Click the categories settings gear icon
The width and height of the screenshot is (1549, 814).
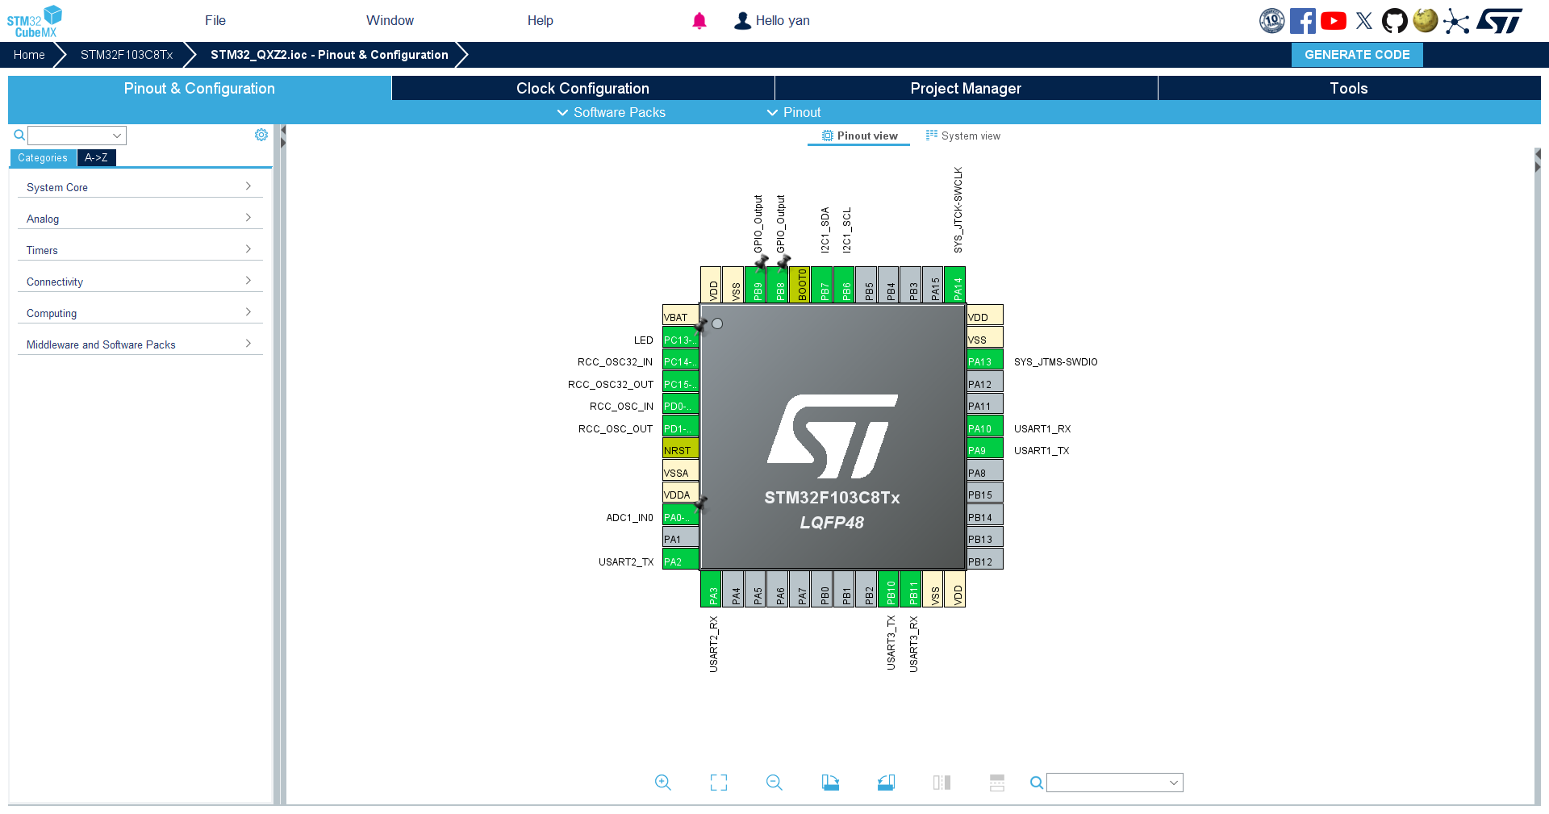[x=261, y=135]
